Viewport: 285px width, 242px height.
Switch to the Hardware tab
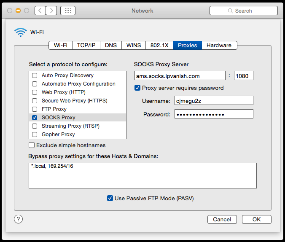[219, 45]
